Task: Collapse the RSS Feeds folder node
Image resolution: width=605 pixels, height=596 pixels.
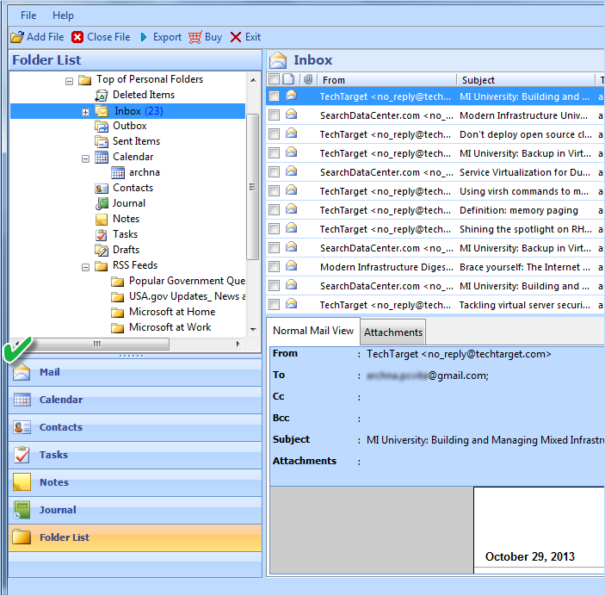Action: (85, 267)
